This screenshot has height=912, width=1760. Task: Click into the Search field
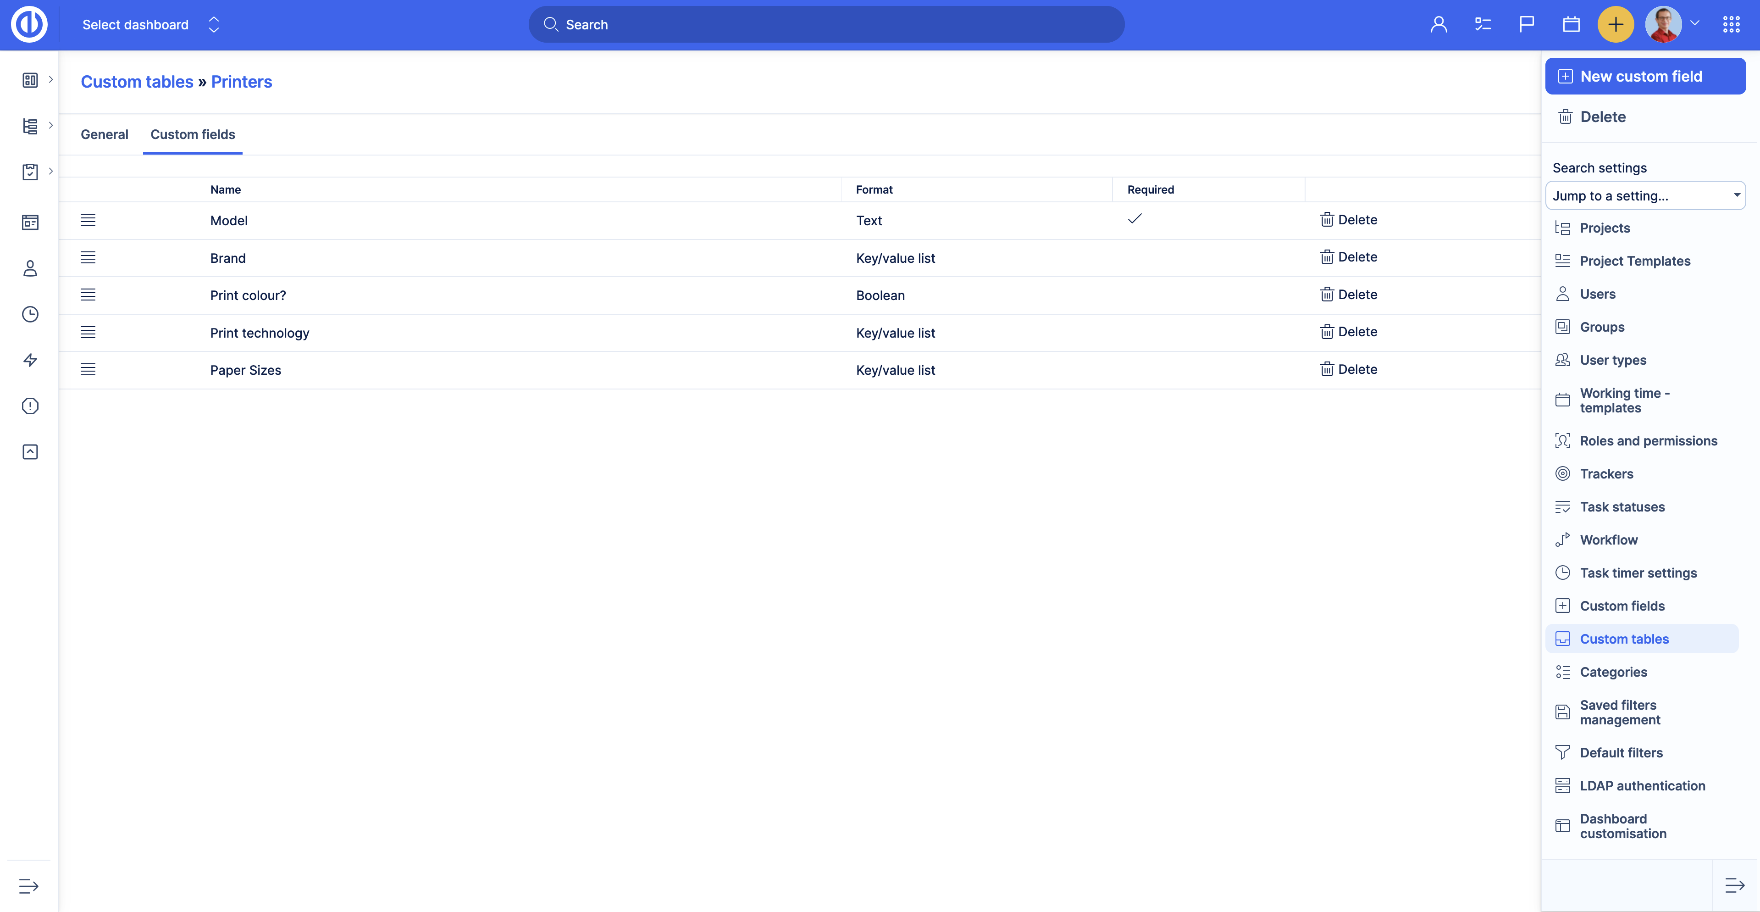pyautogui.click(x=826, y=25)
